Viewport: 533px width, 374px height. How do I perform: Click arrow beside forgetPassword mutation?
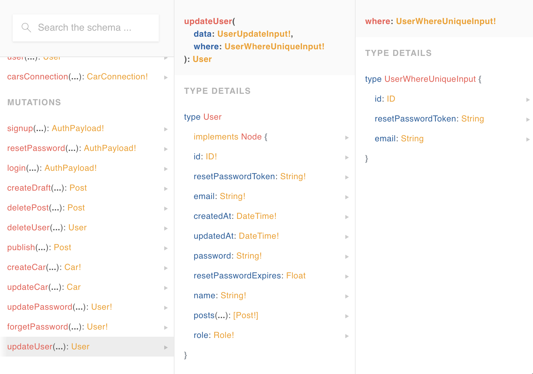tap(166, 328)
